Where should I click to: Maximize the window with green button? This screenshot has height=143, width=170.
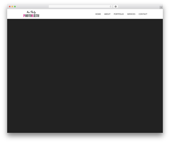coord(15,7)
